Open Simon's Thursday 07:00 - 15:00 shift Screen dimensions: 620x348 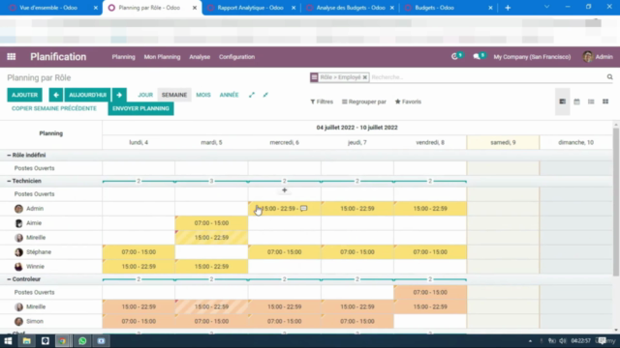click(357, 322)
